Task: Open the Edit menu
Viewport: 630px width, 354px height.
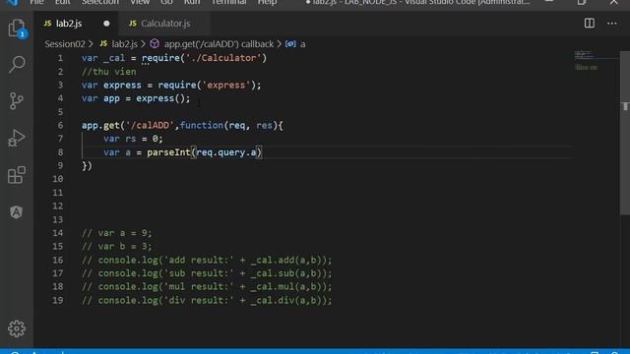Action: tap(62, 2)
